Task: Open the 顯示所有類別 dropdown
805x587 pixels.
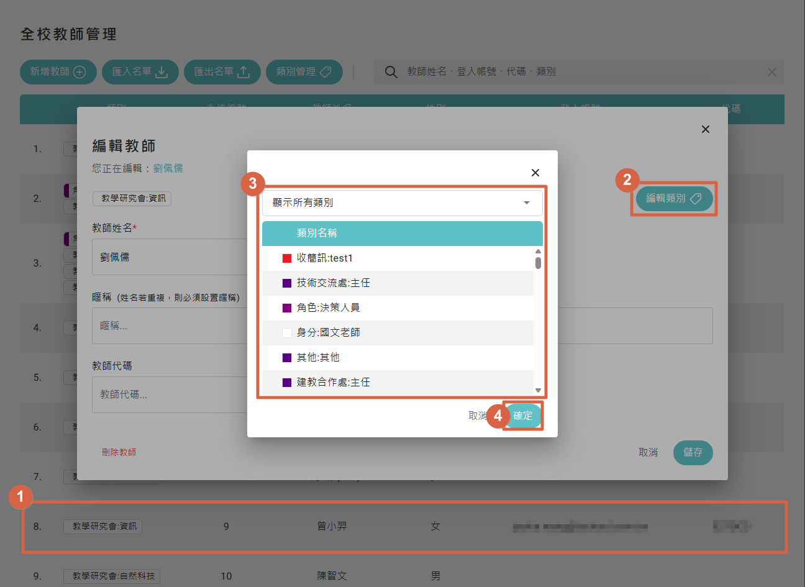Action: click(x=402, y=202)
